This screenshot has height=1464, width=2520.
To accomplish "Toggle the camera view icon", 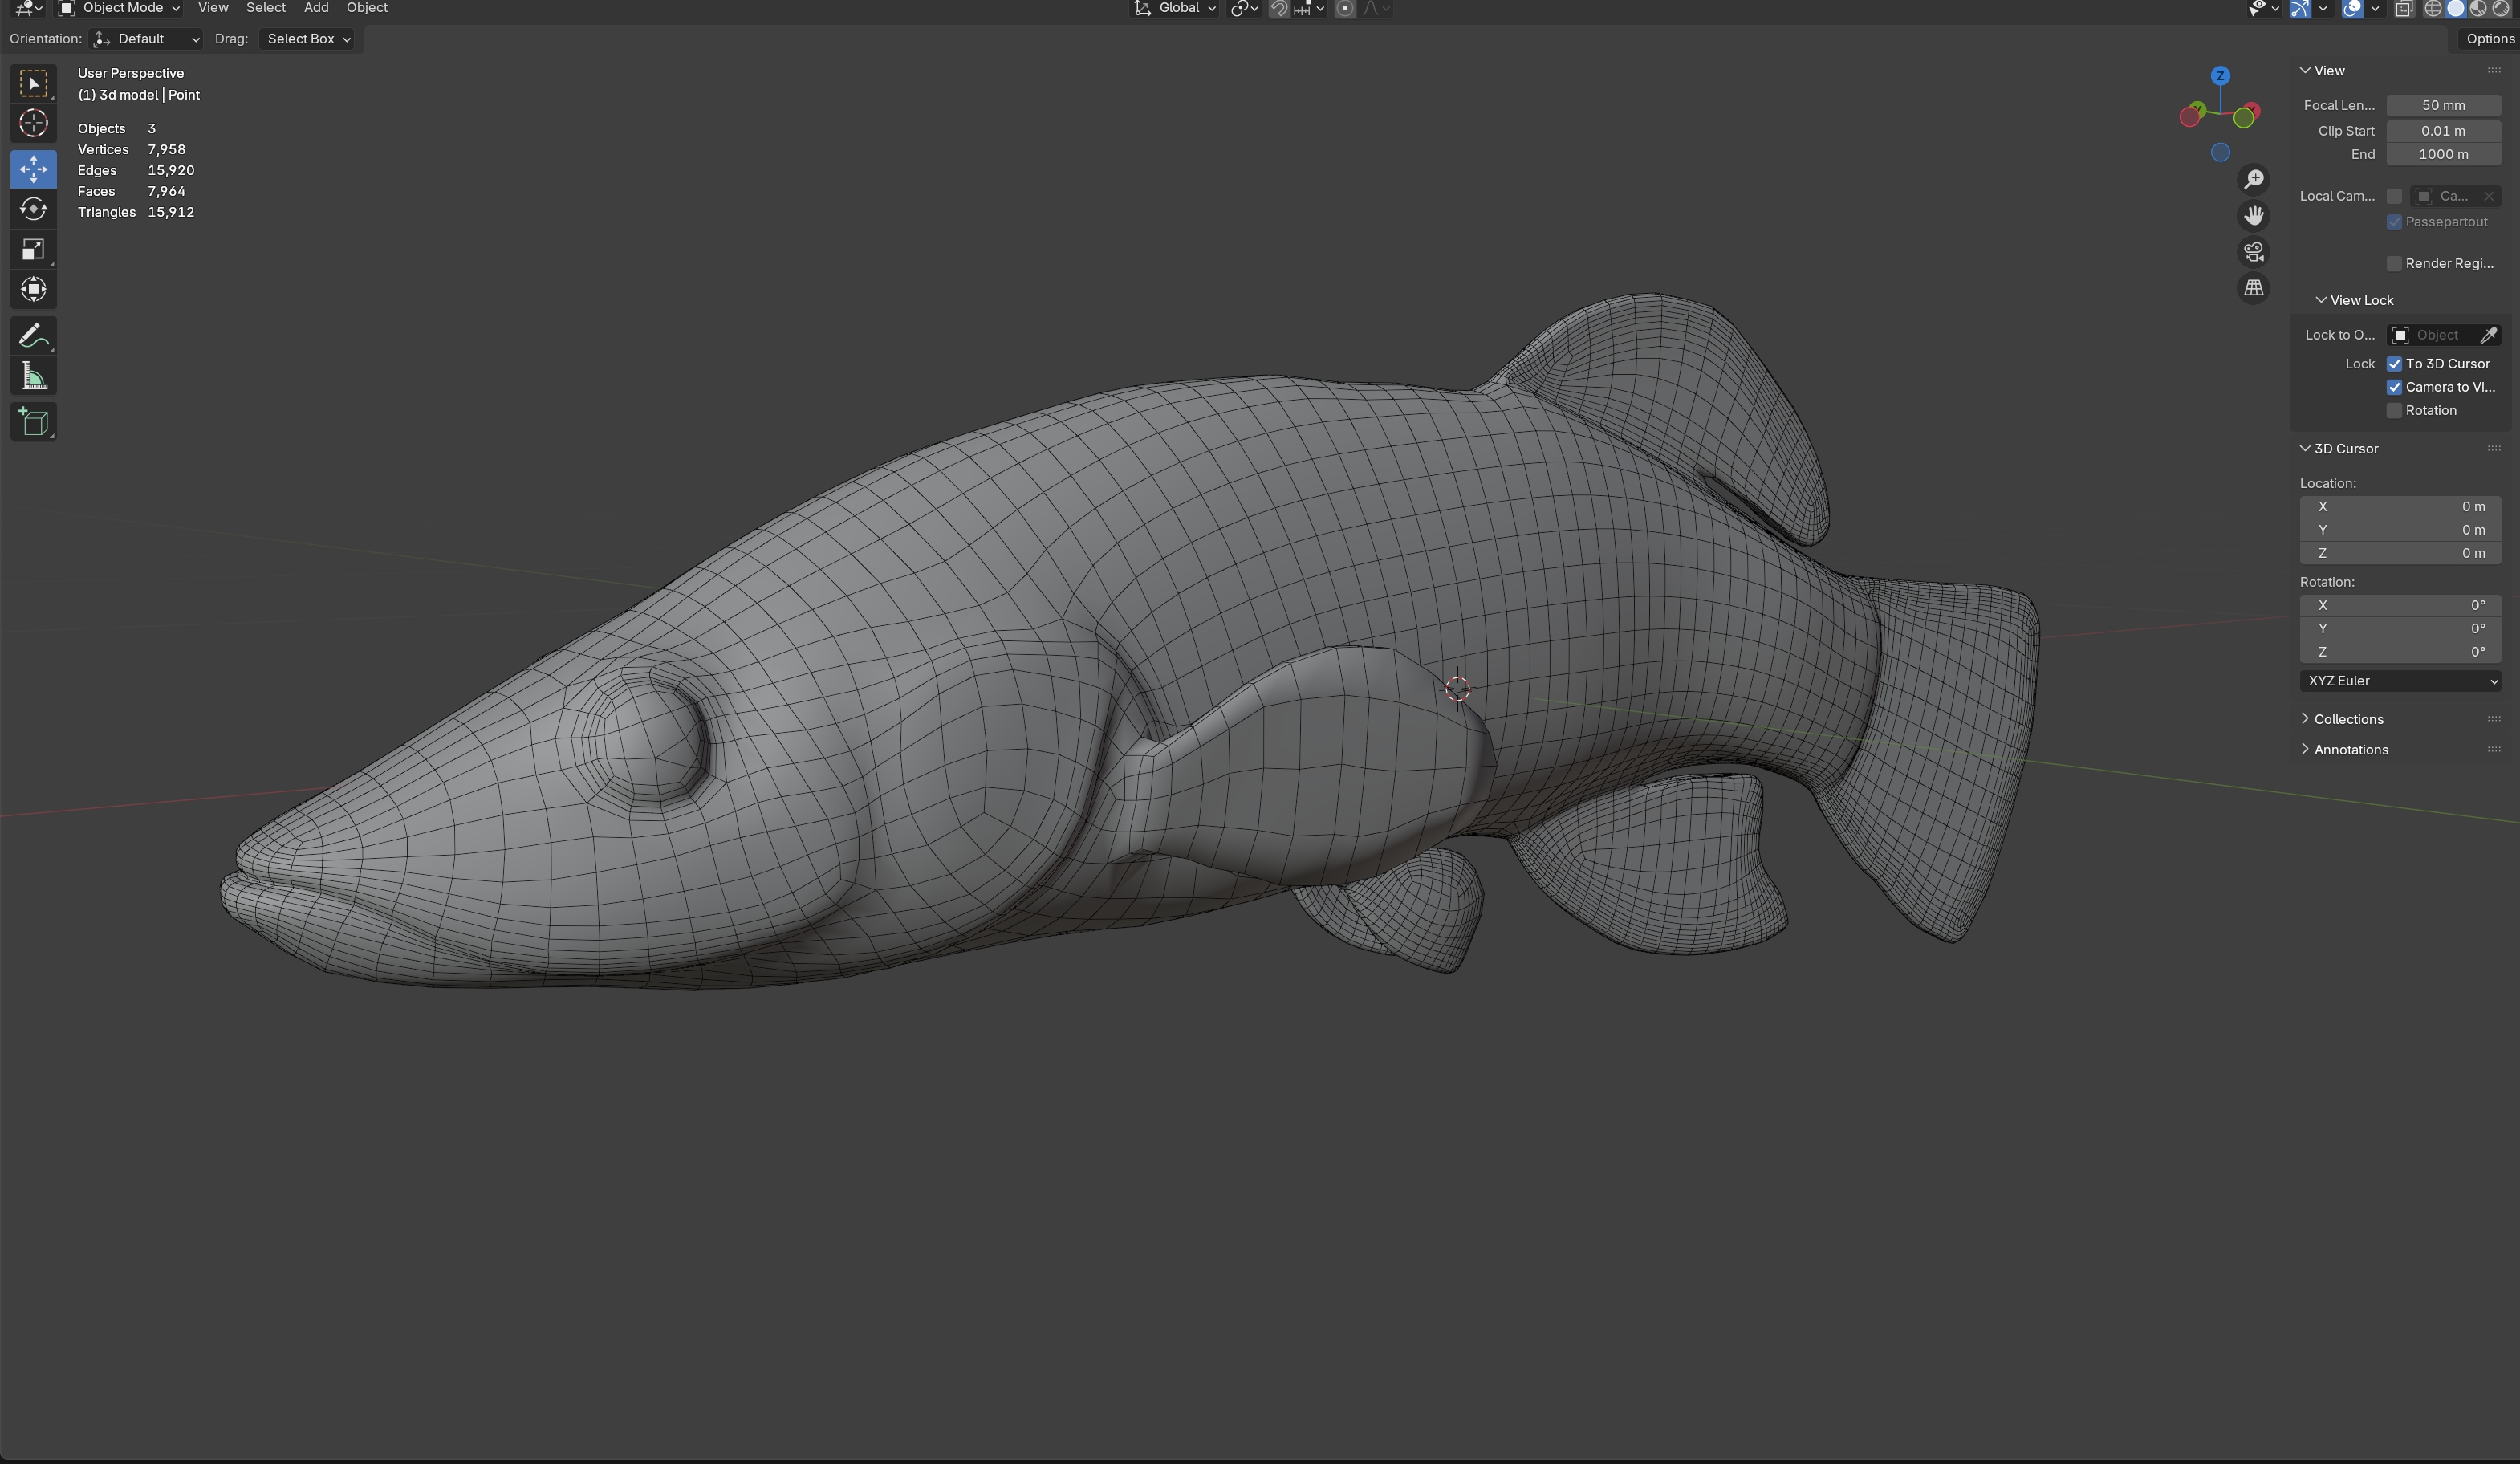I will pos(2253,252).
